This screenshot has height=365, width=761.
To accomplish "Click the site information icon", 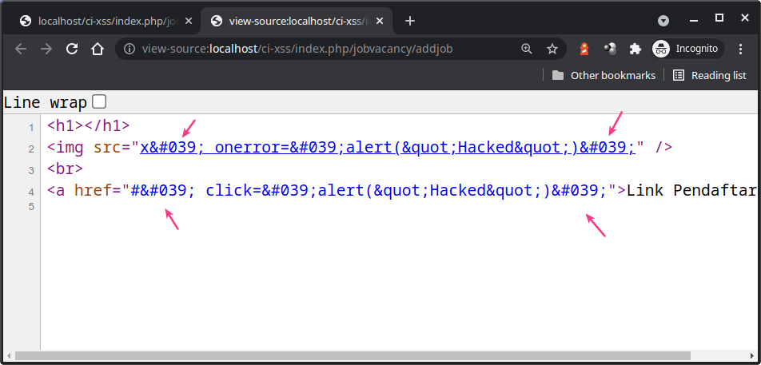I will (129, 49).
